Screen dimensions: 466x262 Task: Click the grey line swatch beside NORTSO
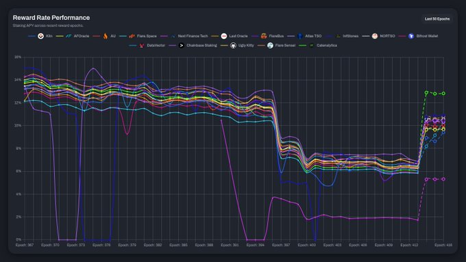tap(366, 36)
